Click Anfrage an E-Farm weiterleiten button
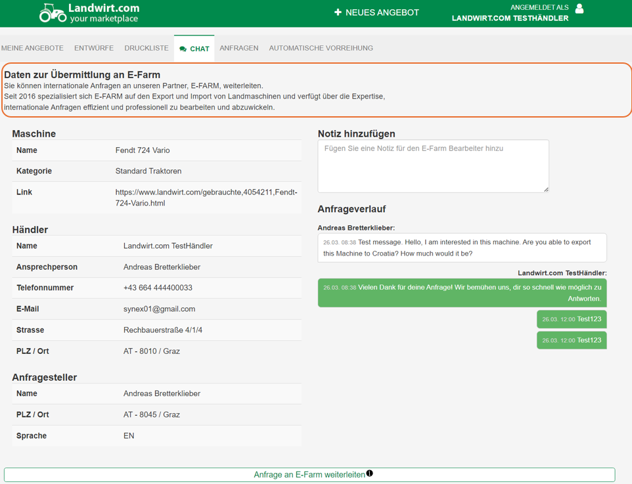 309,475
